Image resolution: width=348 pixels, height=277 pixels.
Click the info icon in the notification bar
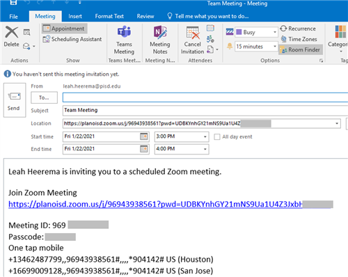coord(8,74)
